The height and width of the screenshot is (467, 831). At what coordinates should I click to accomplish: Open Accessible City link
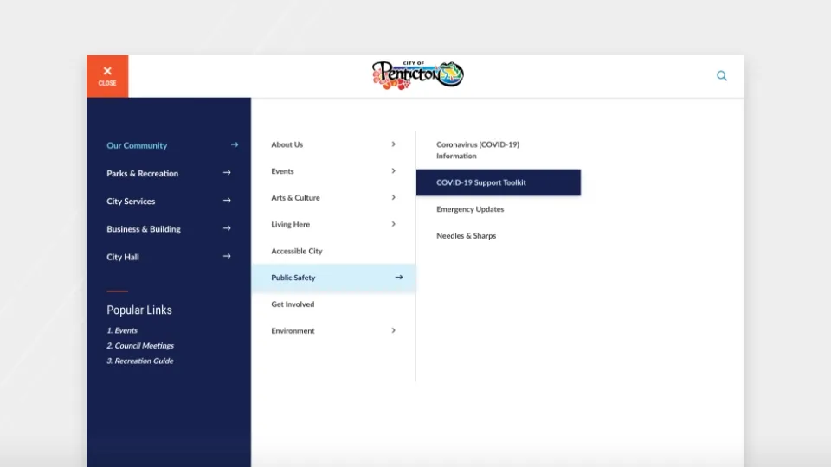click(x=296, y=251)
